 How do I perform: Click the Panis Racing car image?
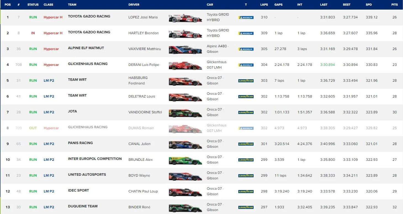pyautogui.click(x=185, y=145)
